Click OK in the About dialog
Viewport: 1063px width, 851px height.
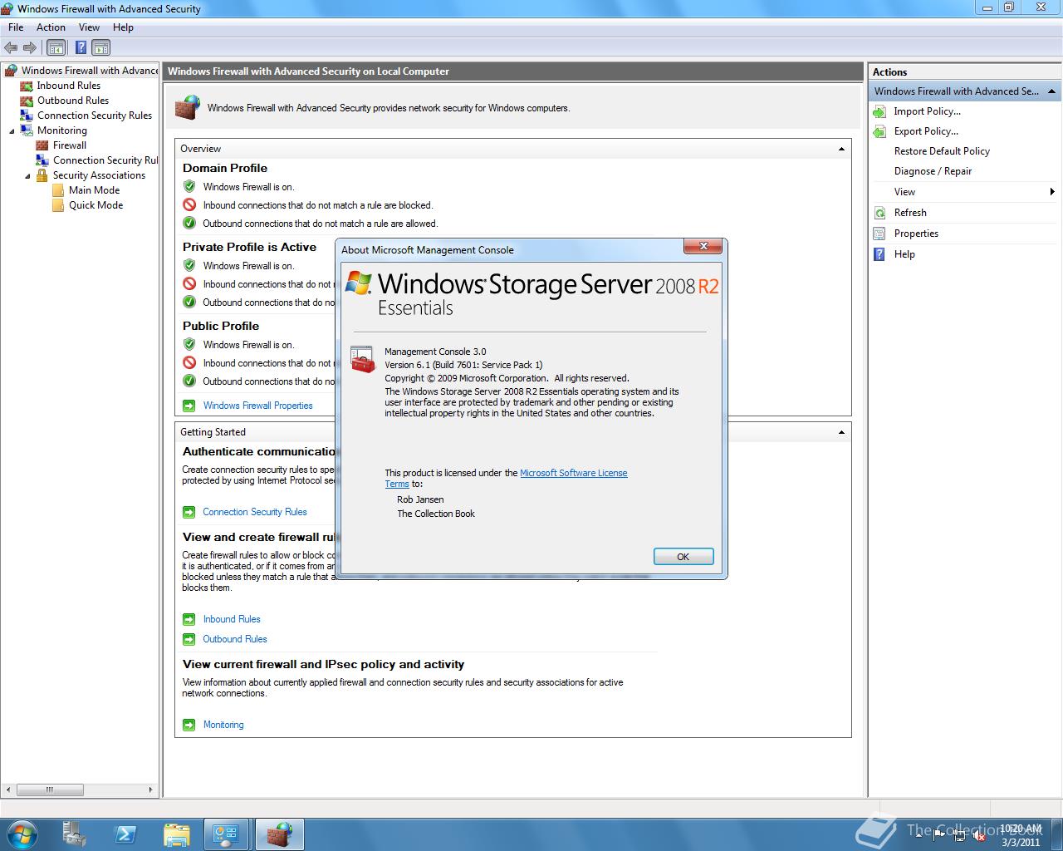pos(683,557)
